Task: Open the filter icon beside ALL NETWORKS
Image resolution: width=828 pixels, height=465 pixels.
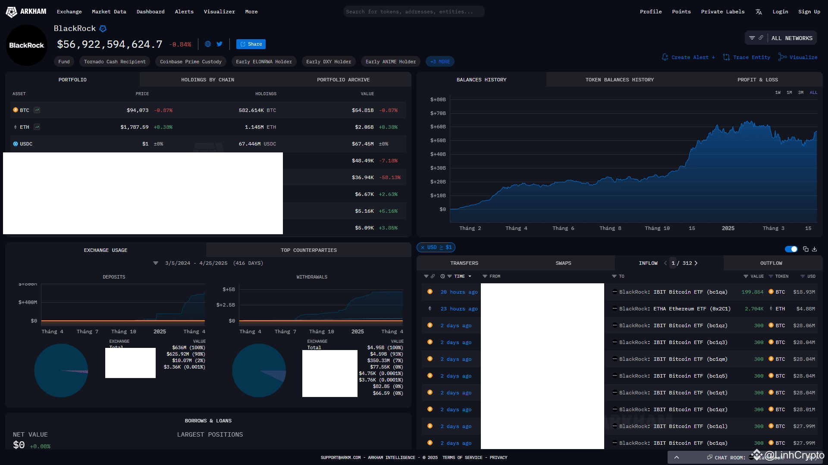Action: pyautogui.click(x=752, y=38)
